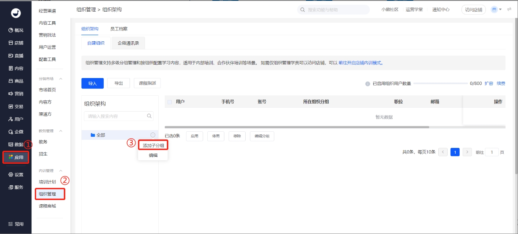This screenshot has width=518, height=234.
Task: Click the 0/800 user quota progress bar
Action: pyautogui.click(x=441, y=83)
